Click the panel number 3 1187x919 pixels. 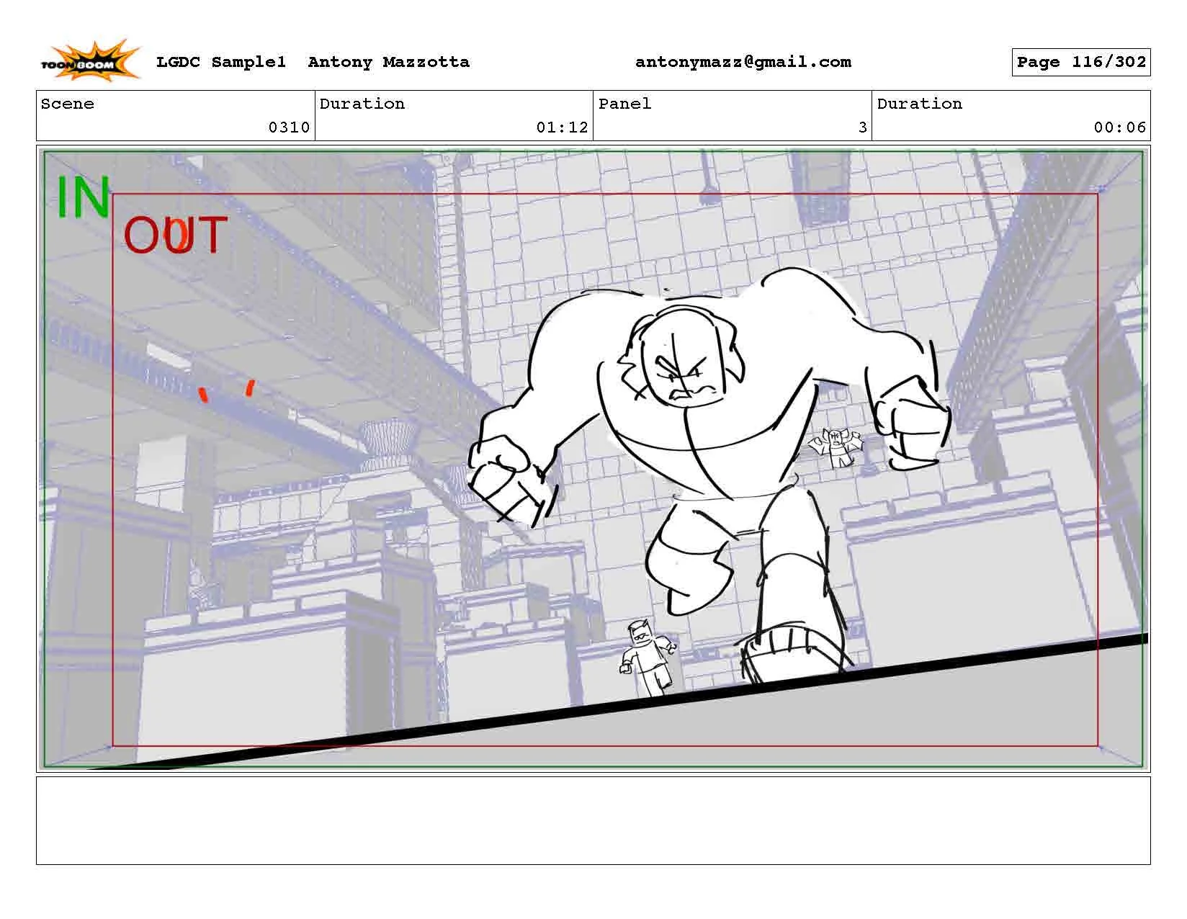point(862,127)
